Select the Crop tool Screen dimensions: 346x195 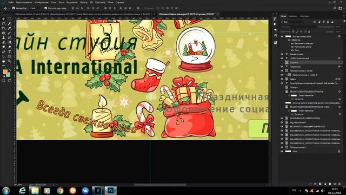coord(4,28)
